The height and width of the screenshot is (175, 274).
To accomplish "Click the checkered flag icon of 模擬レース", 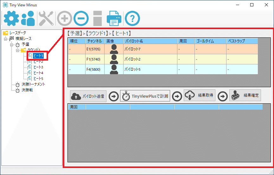I will (x=12, y=38).
